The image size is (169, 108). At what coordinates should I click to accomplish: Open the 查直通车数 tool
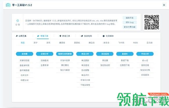coord(24,65)
